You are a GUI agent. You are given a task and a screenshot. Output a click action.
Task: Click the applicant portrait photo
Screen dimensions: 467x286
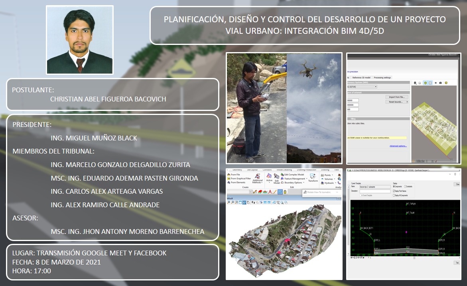click(x=80, y=40)
